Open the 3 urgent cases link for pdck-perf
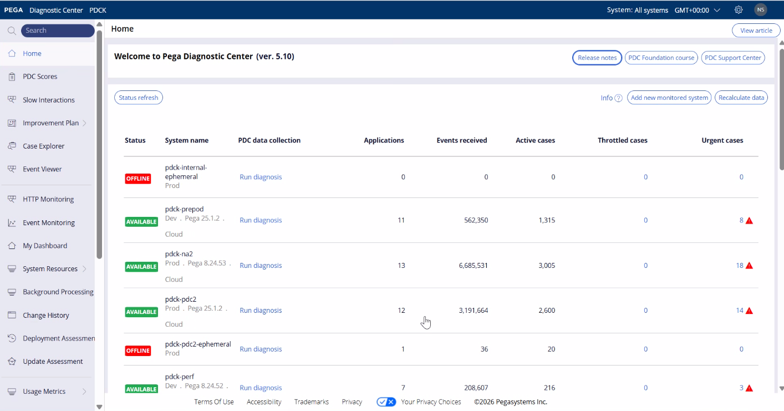 tap(741, 388)
